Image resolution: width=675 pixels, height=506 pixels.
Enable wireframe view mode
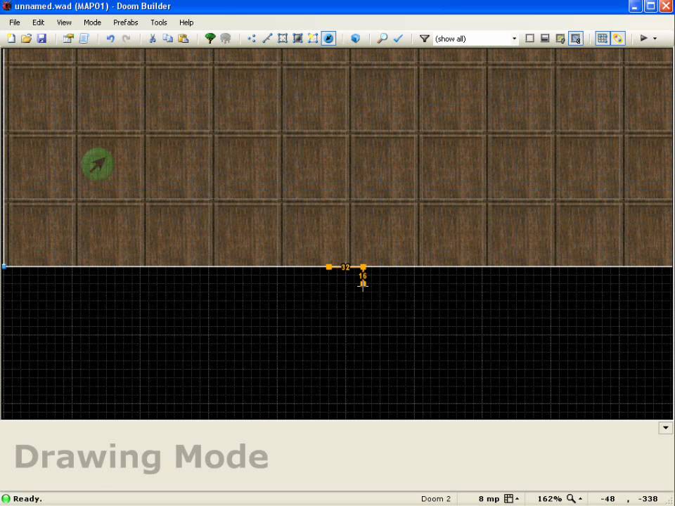pos(530,38)
